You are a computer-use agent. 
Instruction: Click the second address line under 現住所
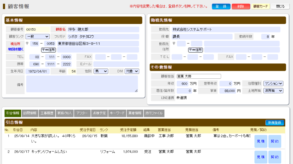coord(98,50)
